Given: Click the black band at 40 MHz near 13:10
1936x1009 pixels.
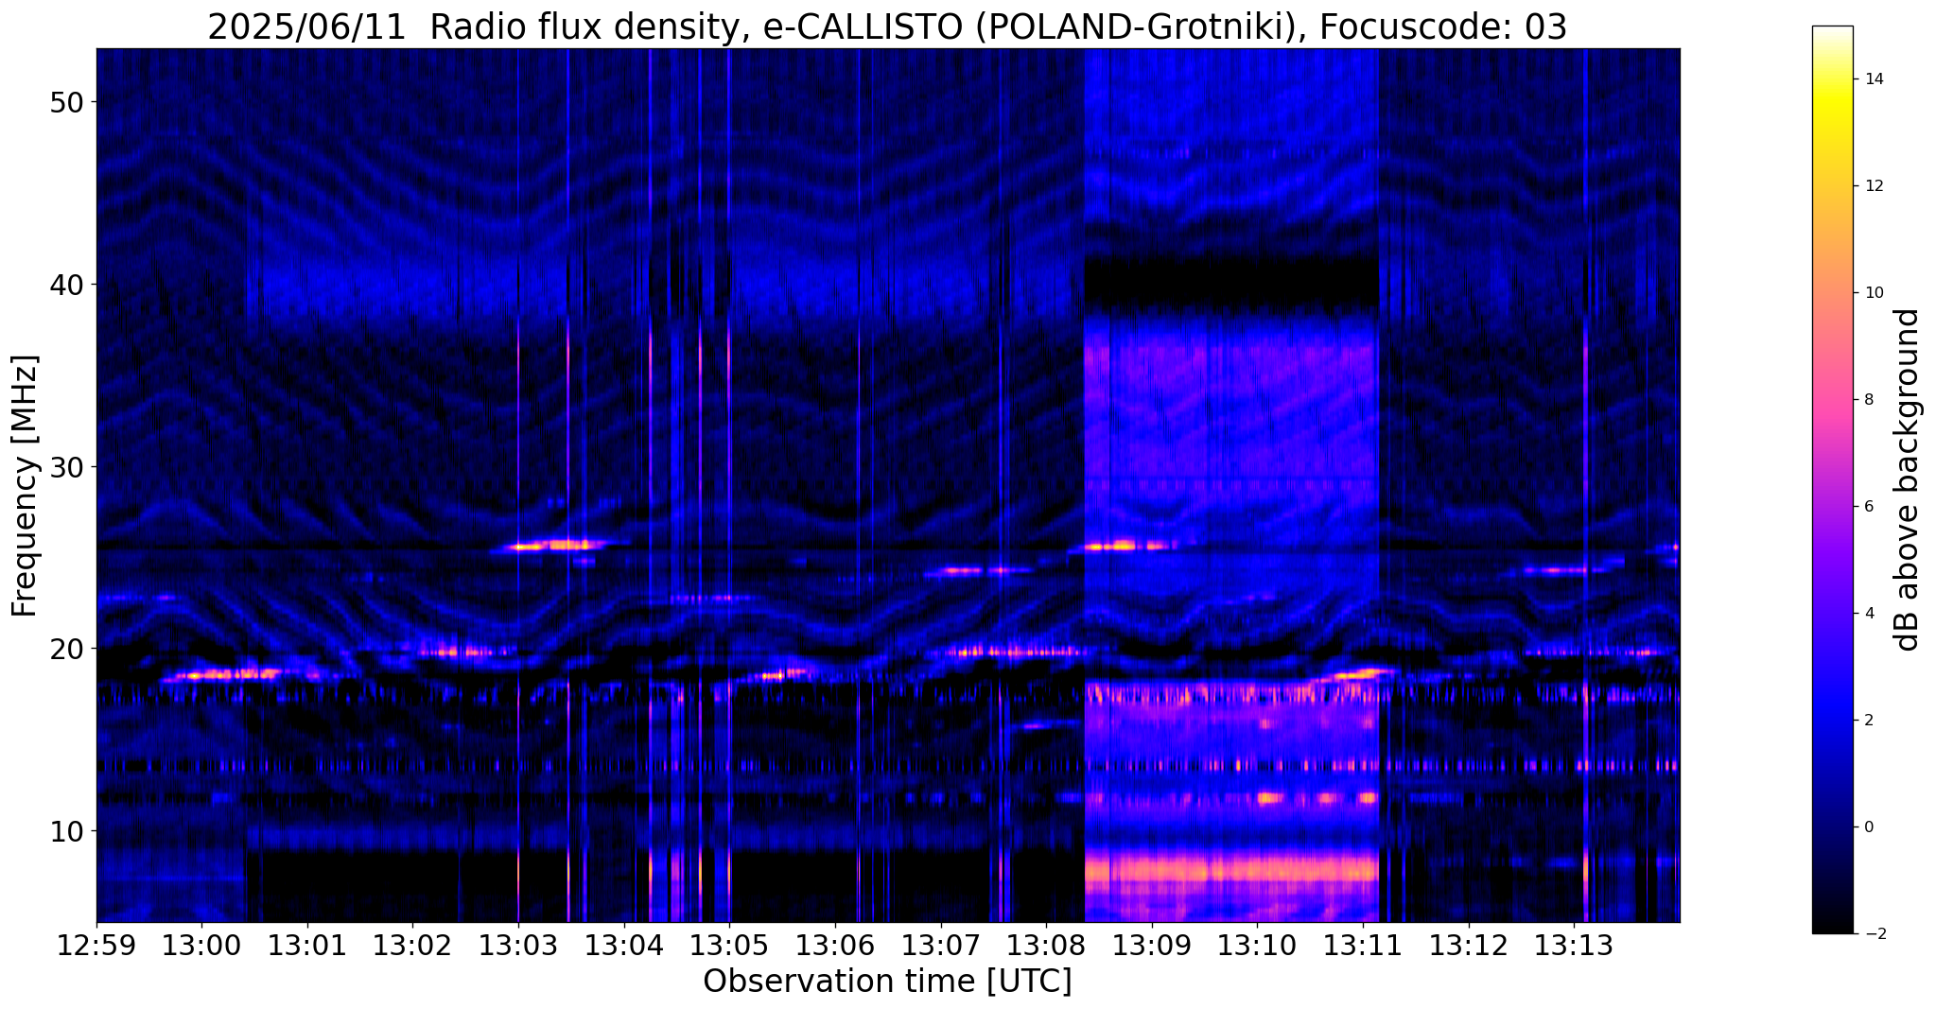Looking at the screenshot, I should point(1230,282).
